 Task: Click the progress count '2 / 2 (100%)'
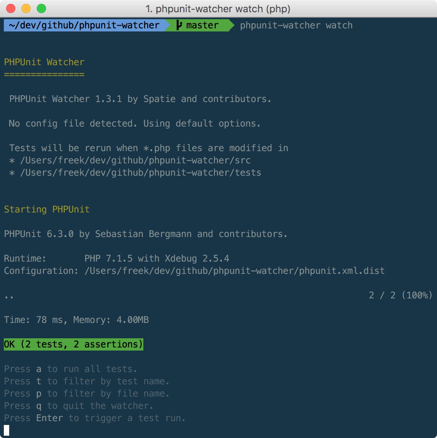pyautogui.click(x=401, y=295)
